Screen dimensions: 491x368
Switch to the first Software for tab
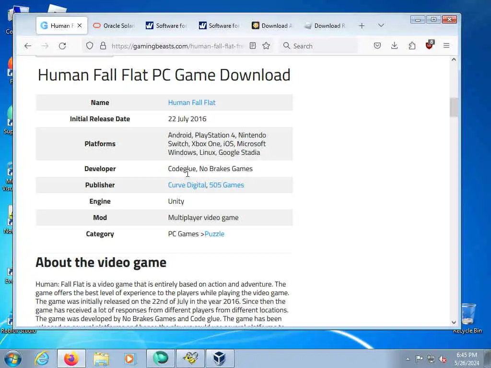click(167, 26)
